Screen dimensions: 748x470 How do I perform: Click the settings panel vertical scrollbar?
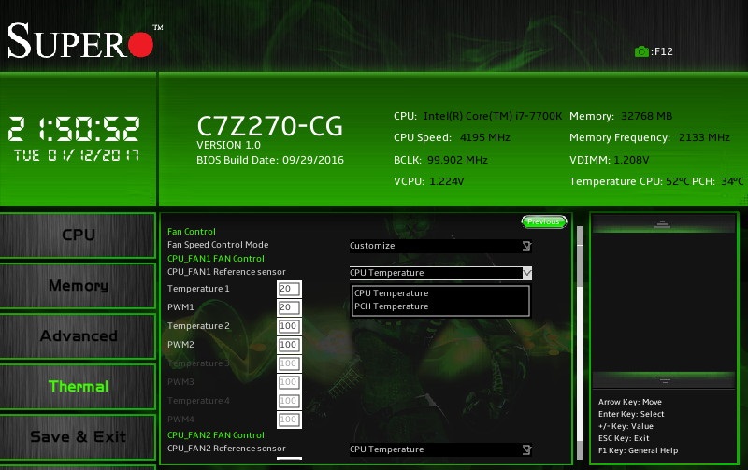[x=580, y=342]
